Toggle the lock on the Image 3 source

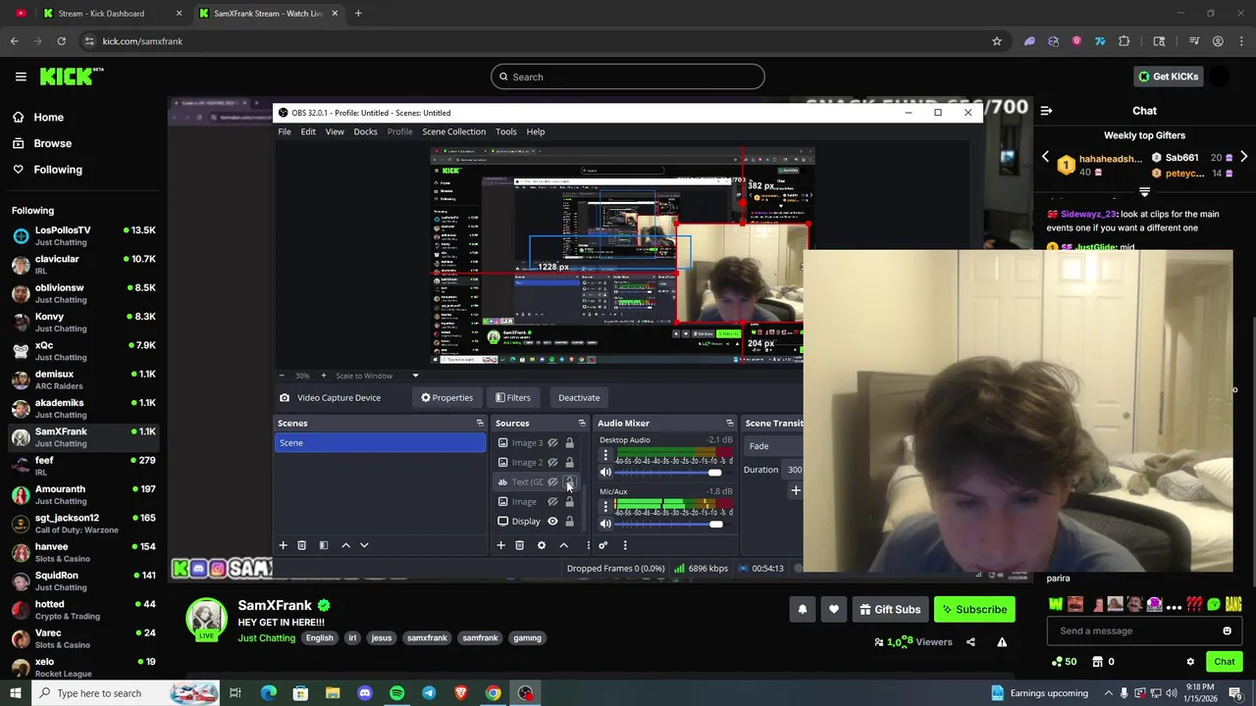coord(569,443)
